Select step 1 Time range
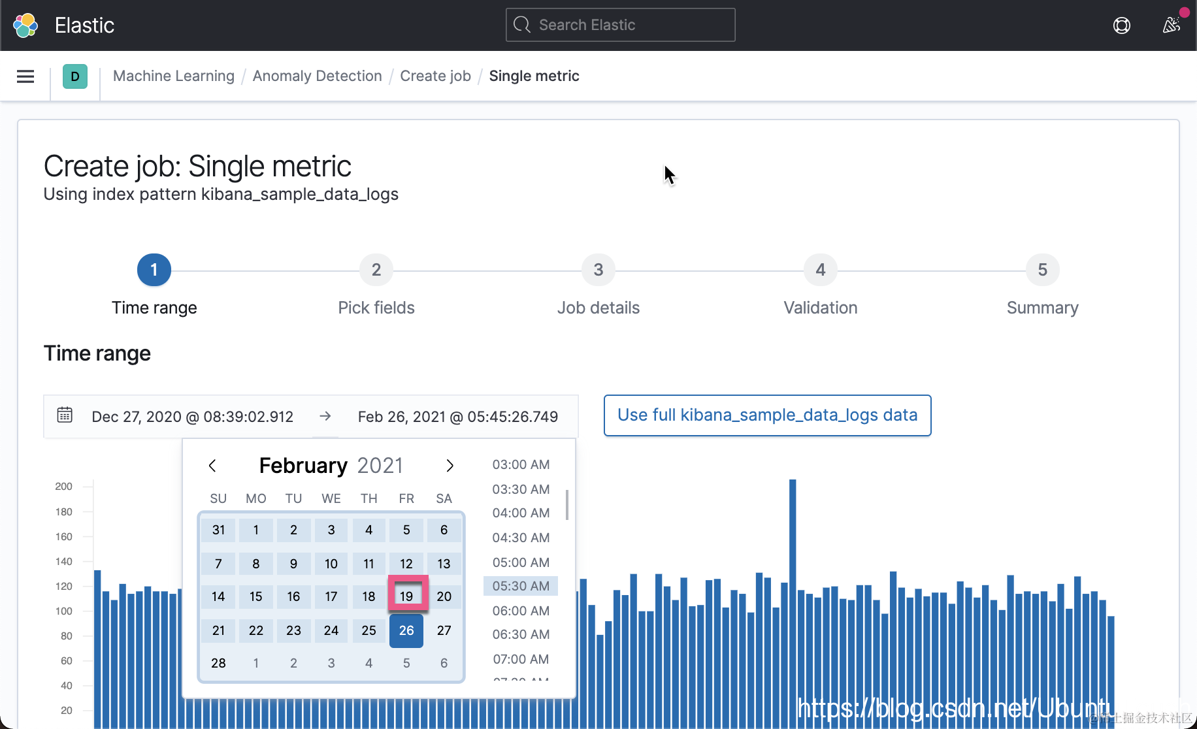The height and width of the screenshot is (729, 1197). [x=154, y=270]
